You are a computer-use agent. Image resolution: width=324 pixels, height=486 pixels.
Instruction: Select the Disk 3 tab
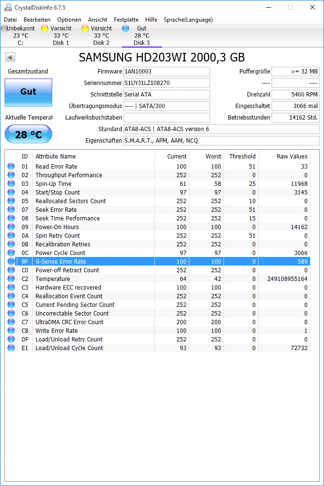(141, 36)
